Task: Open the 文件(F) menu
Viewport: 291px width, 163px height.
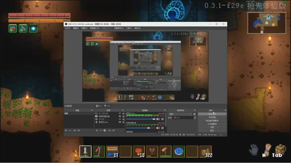Action: pos(68,28)
